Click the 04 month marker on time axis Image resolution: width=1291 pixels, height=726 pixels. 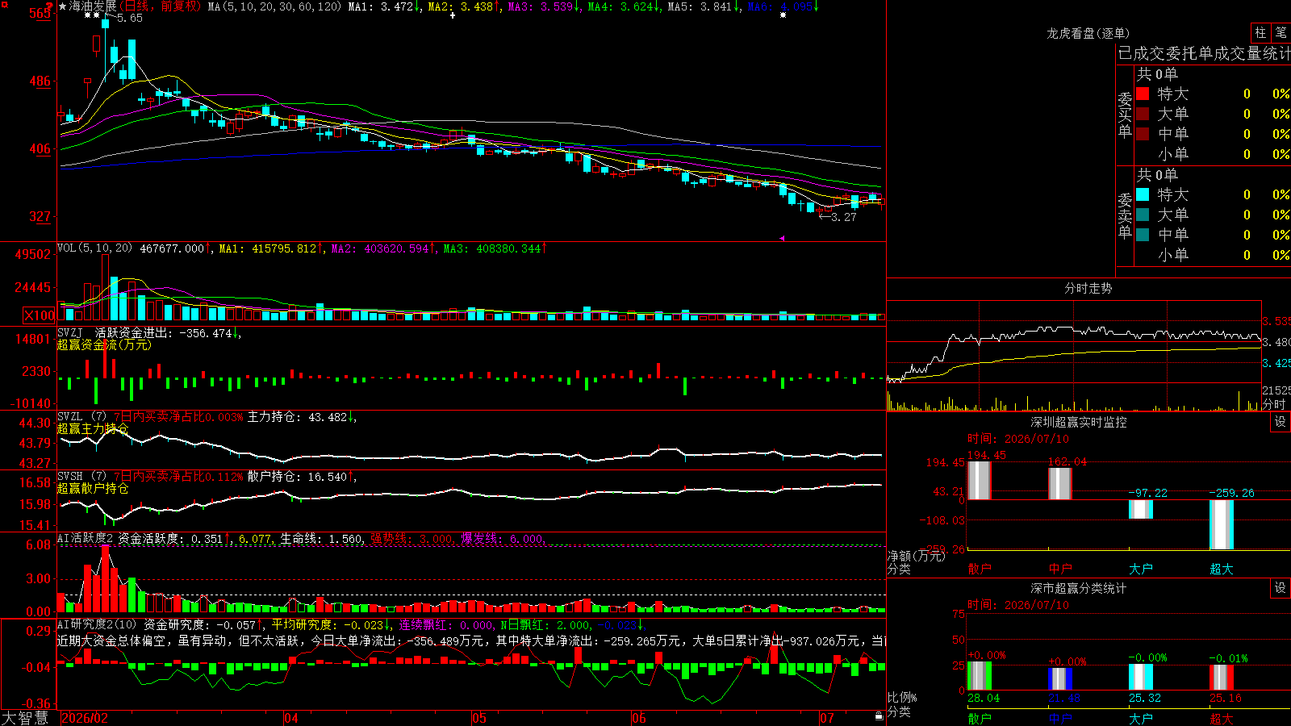coord(290,718)
